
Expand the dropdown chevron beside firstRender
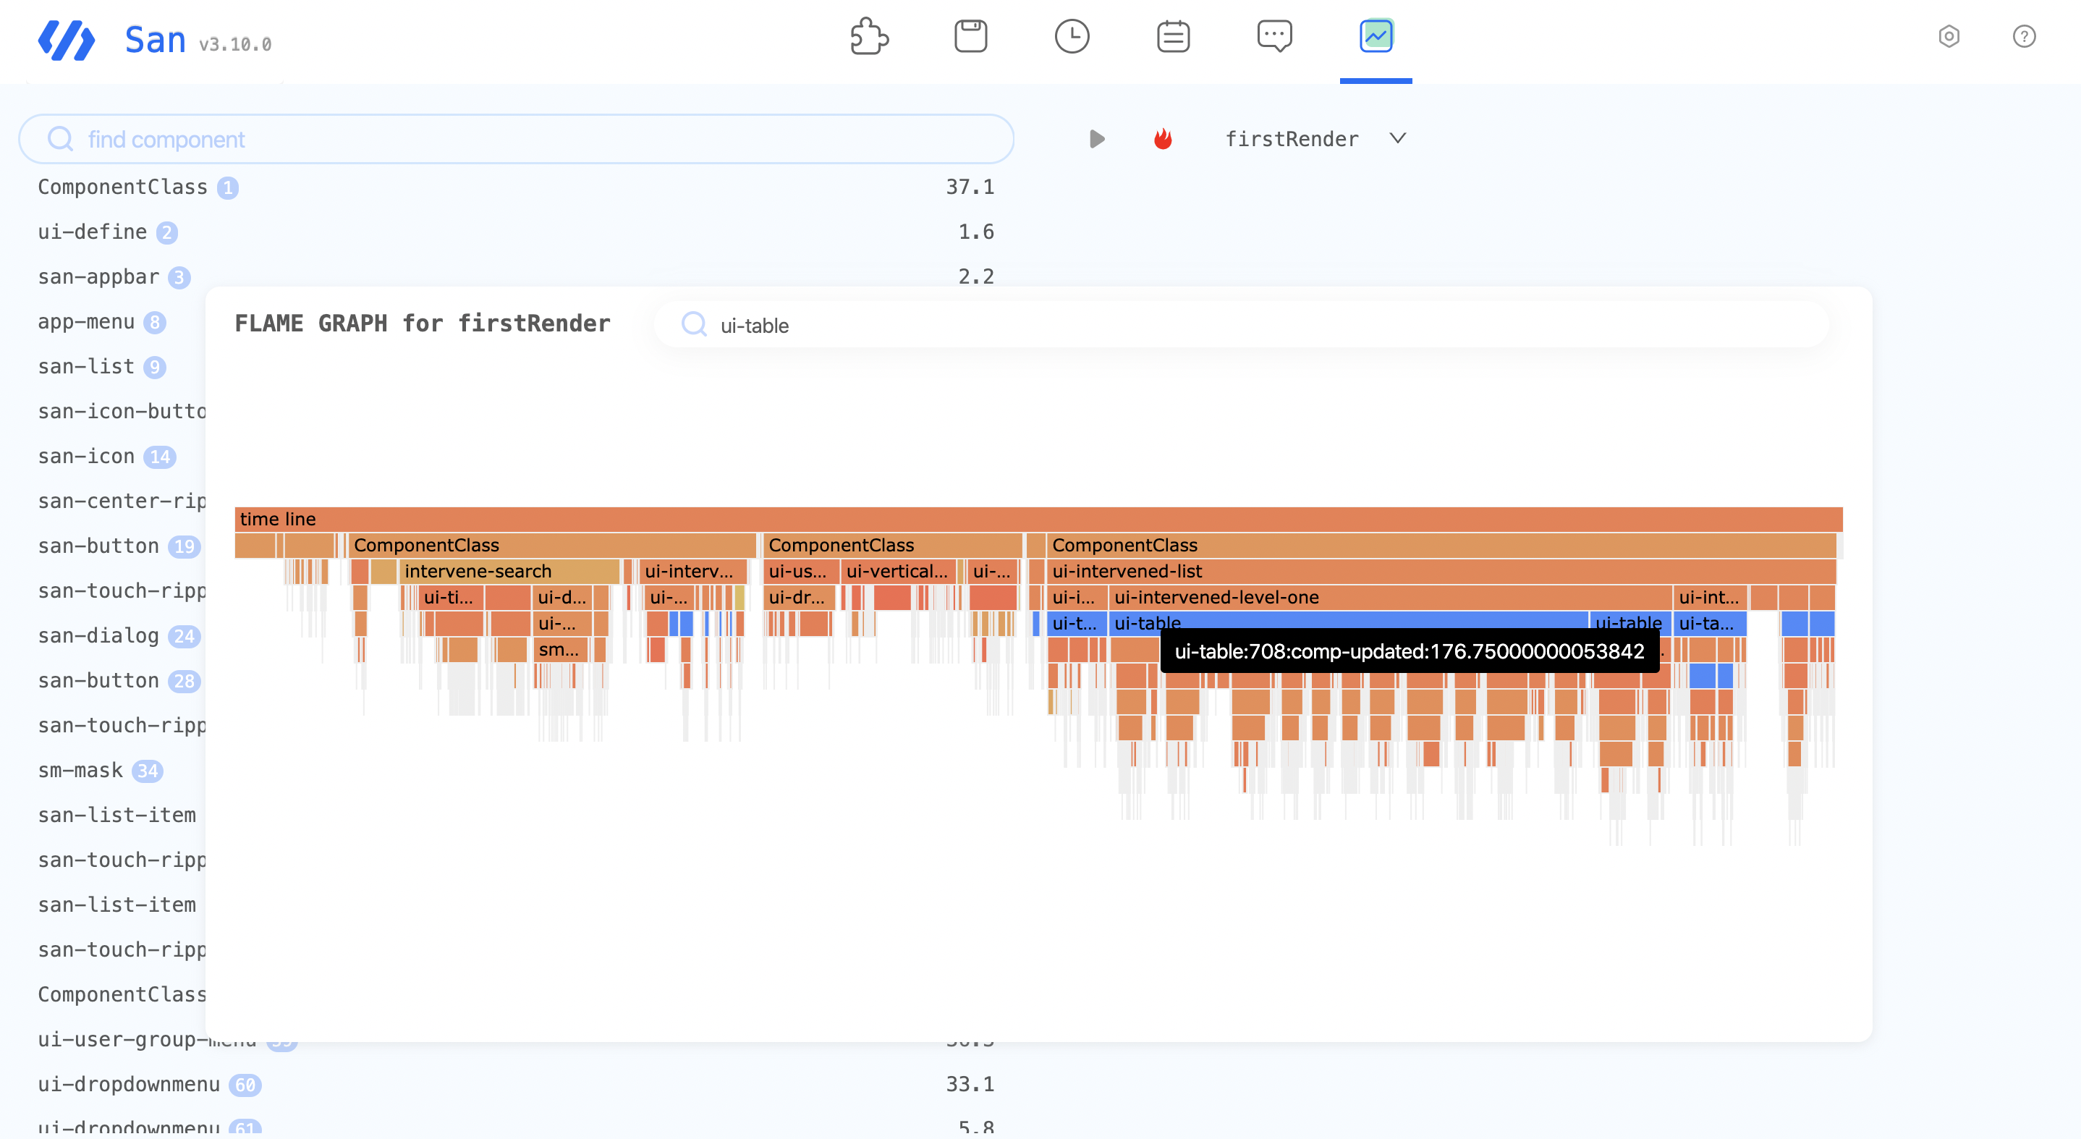tap(1397, 139)
